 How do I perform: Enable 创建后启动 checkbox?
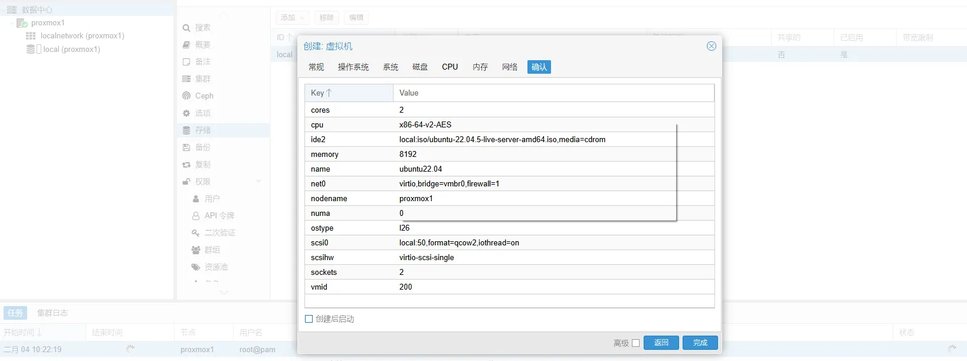point(309,319)
